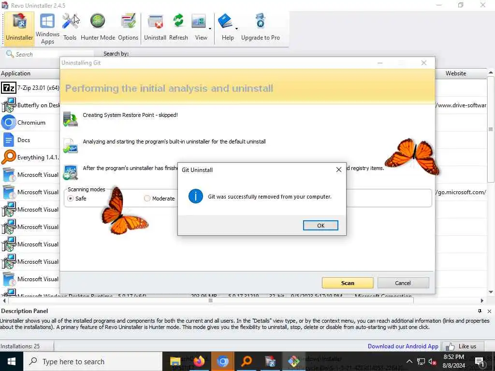Open the Windows Apps section
Screen dimensions: 495x371
(x=47, y=29)
